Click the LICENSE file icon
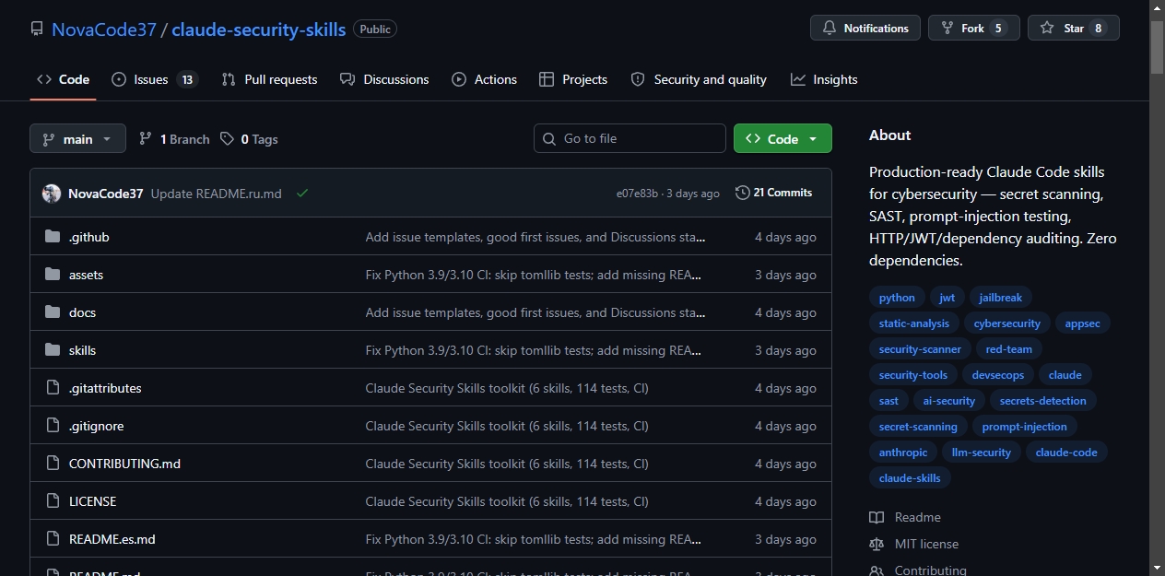This screenshot has width=1165, height=576. [53, 501]
